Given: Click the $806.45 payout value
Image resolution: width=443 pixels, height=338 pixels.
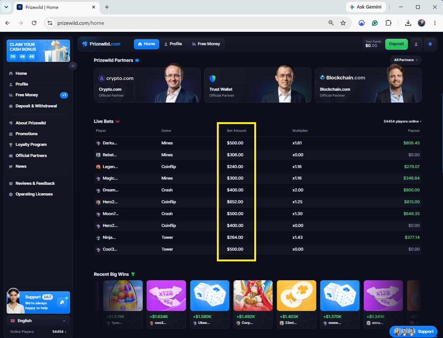Looking at the screenshot, I should click(x=412, y=143).
